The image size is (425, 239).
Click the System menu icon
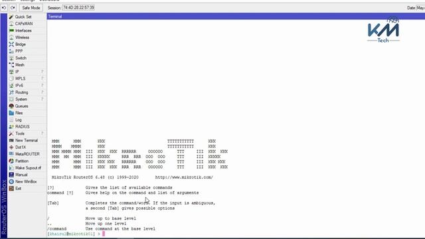[11, 99]
